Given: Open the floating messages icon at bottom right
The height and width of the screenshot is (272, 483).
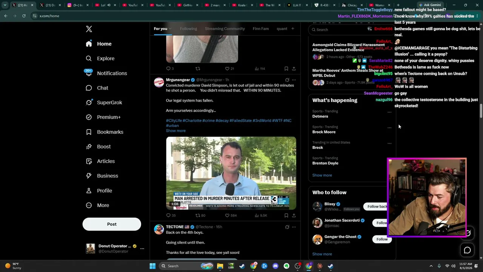Looking at the screenshot, I should pos(467,250).
